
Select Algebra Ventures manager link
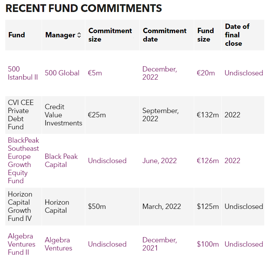tap(58, 244)
